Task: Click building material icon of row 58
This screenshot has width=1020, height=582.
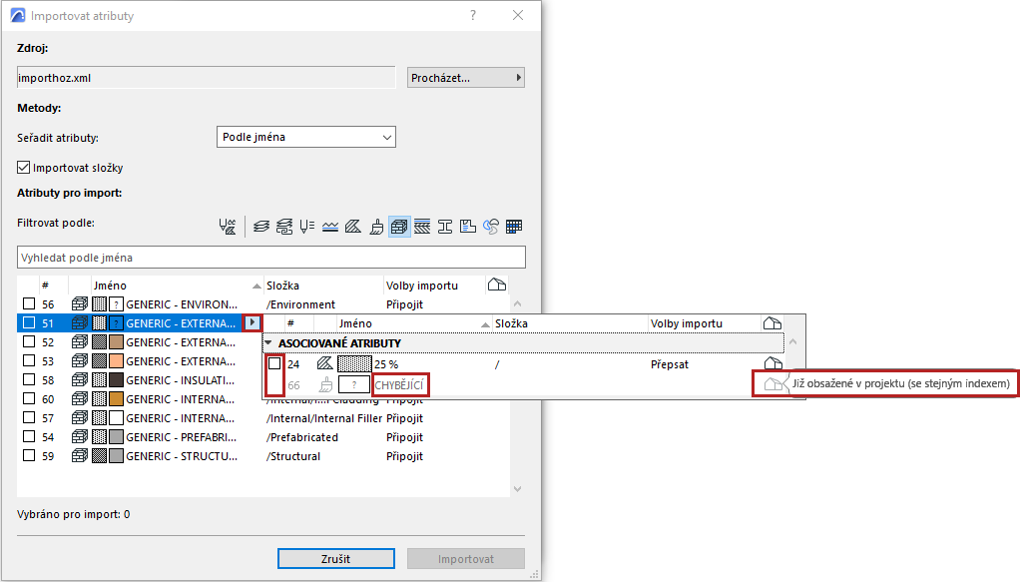Action: [x=80, y=379]
